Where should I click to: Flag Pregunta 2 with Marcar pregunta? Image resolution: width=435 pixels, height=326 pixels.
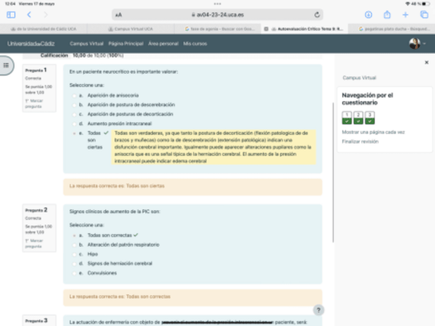(x=34, y=243)
